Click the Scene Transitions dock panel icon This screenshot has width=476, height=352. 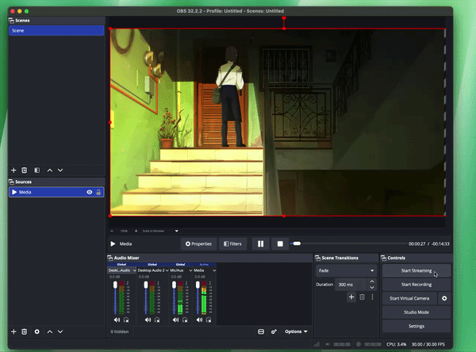pos(318,258)
